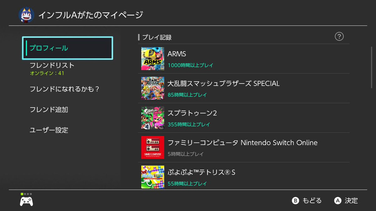This screenshot has width=376, height=211.
Task: Click the 85時間以上プレイ playtime text
Action: click(187, 95)
